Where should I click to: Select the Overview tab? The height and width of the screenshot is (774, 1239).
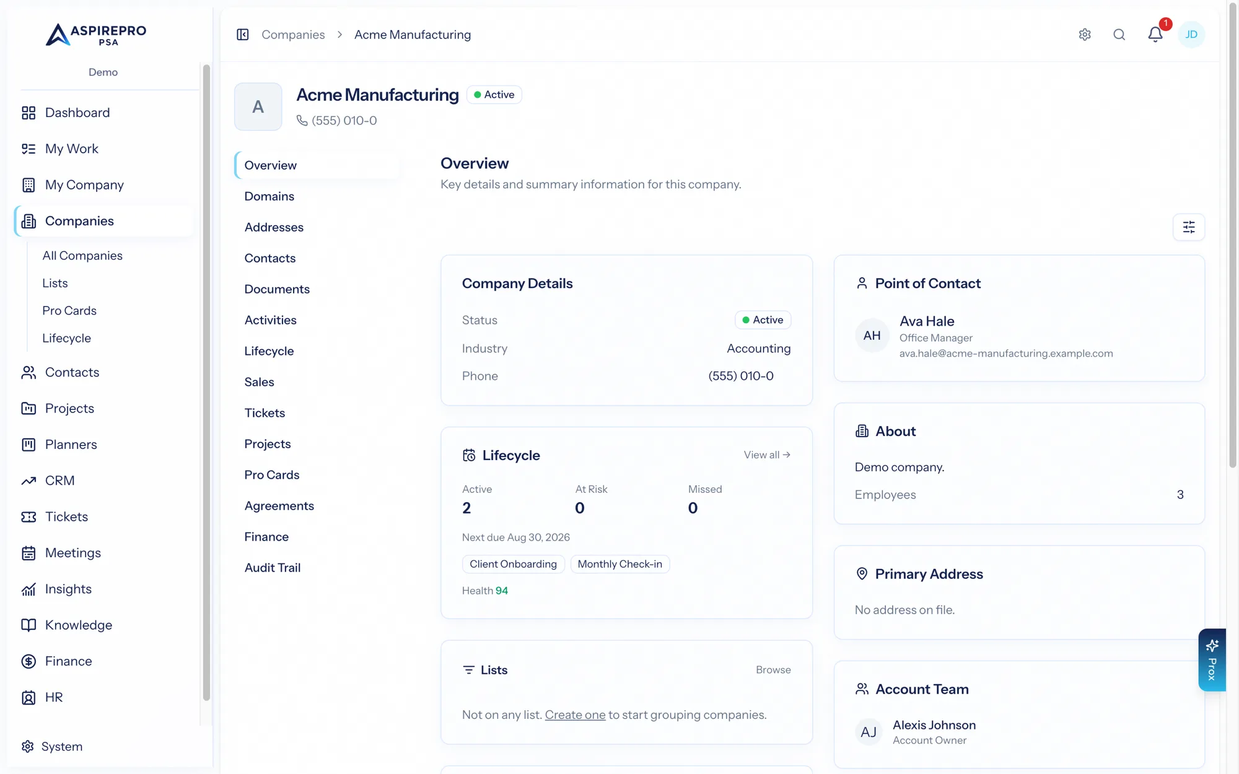point(317,165)
